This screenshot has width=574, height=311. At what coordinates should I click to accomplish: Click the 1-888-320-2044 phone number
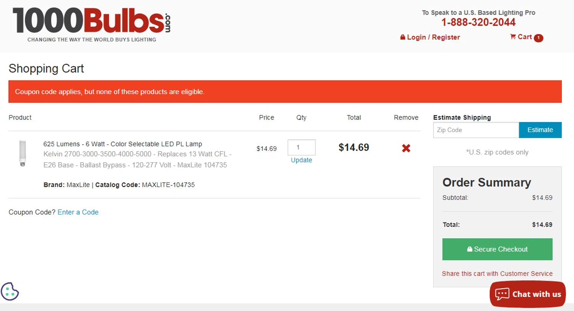coord(478,23)
